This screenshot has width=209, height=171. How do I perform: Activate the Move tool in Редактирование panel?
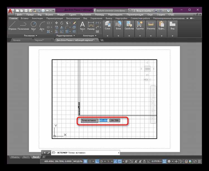click(x=56, y=23)
